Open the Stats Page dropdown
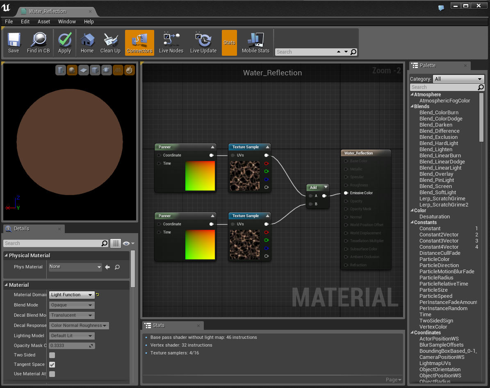Viewport: 490px width, 388px height. tap(394, 379)
